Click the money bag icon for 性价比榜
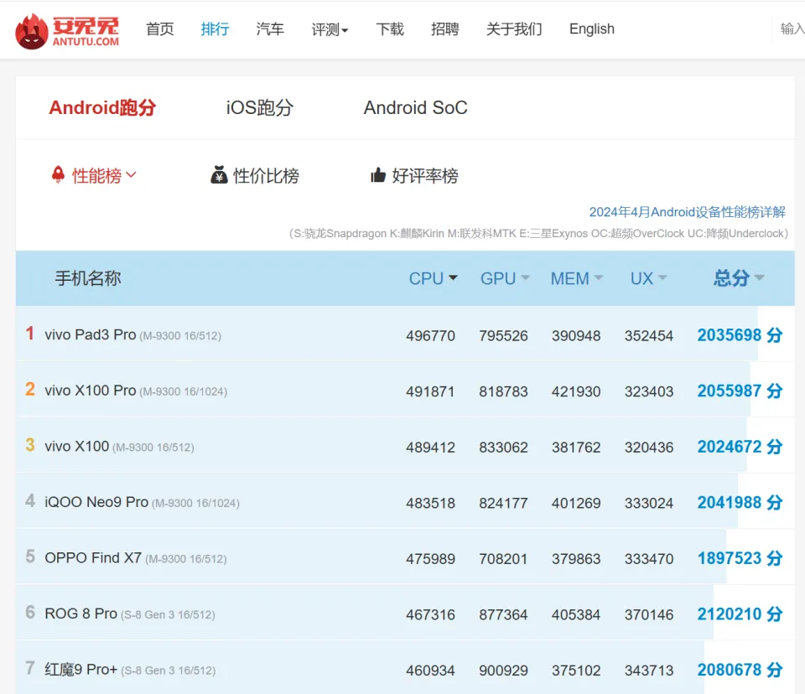 pos(219,175)
